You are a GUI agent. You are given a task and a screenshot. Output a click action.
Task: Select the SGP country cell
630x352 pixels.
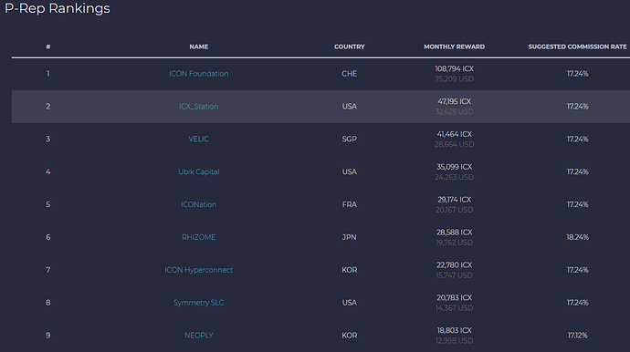pyautogui.click(x=349, y=140)
